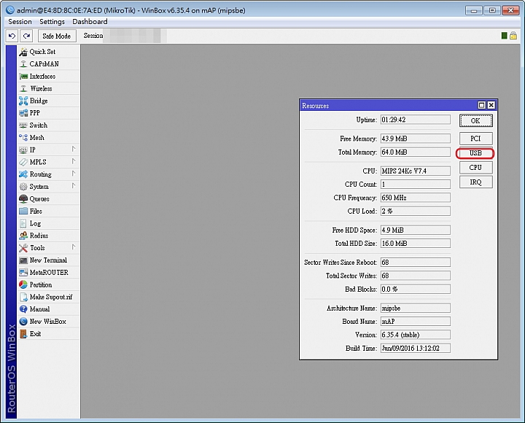
Task: Select Interfaces in the sidebar
Action: (x=42, y=77)
